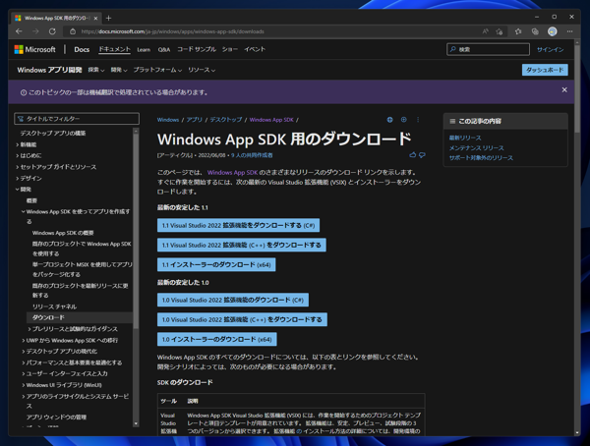
Task: Open the article more options vertical dots
Action: [418, 120]
